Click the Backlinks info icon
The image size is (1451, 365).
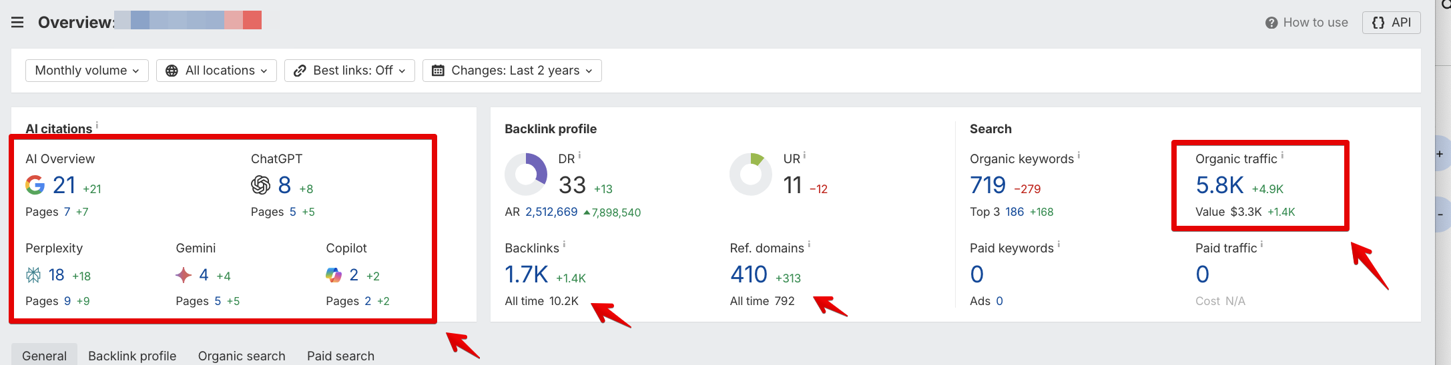point(564,245)
